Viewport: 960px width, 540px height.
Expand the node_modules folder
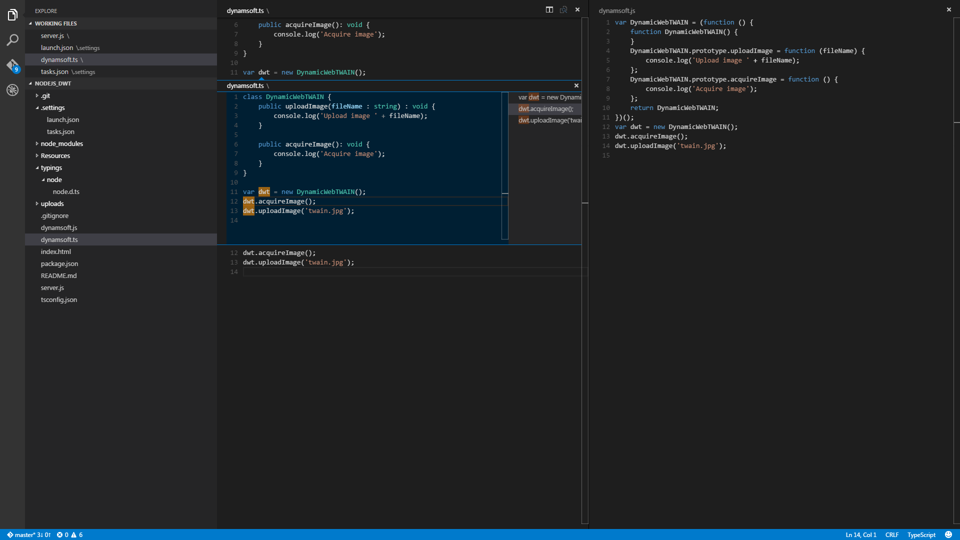(x=61, y=143)
